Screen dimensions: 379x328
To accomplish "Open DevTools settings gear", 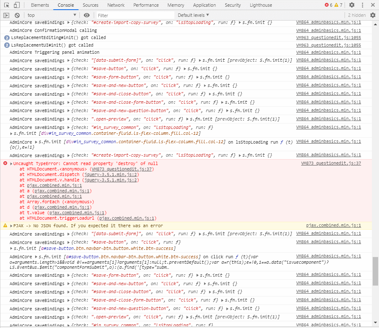I will (352, 5).
